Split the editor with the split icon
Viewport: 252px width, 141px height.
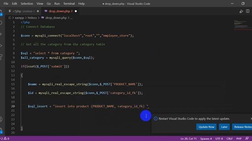tap(248, 11)
